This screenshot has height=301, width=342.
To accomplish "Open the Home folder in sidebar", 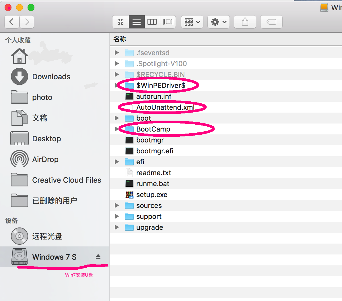I will click(x=19, y=55).
